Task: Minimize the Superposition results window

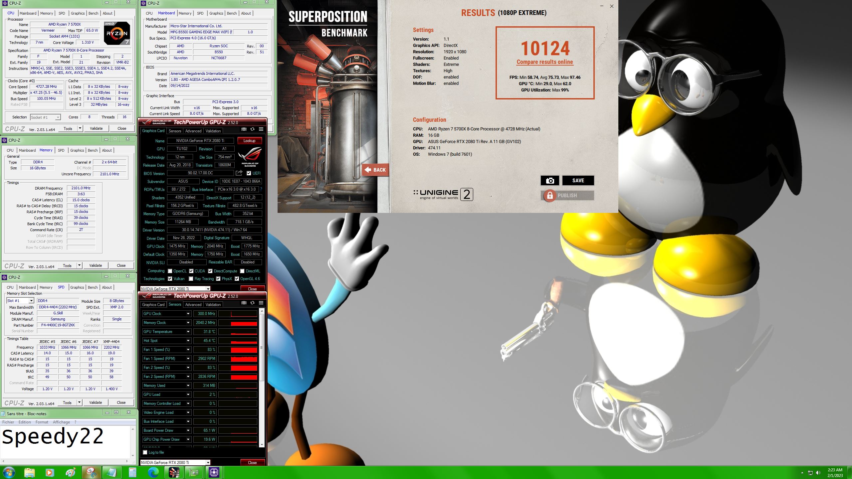Action: 601,6
